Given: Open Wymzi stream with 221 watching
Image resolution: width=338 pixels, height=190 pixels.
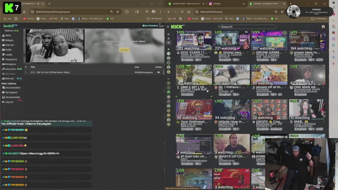Looking at the screenshot, I should pyautogui.click(x=232, y=40).
